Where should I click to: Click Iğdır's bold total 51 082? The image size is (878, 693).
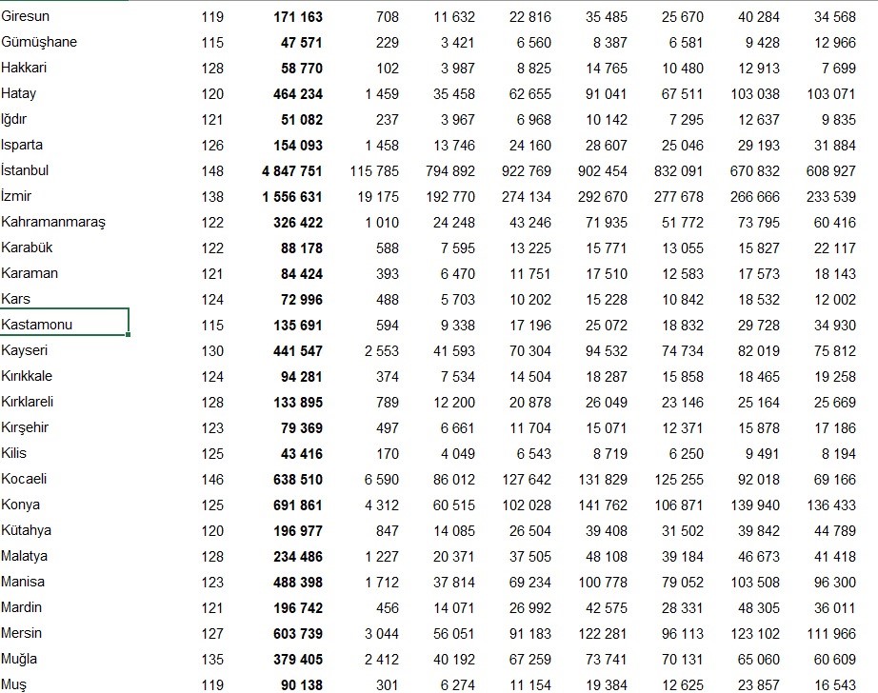click(297, 120)
